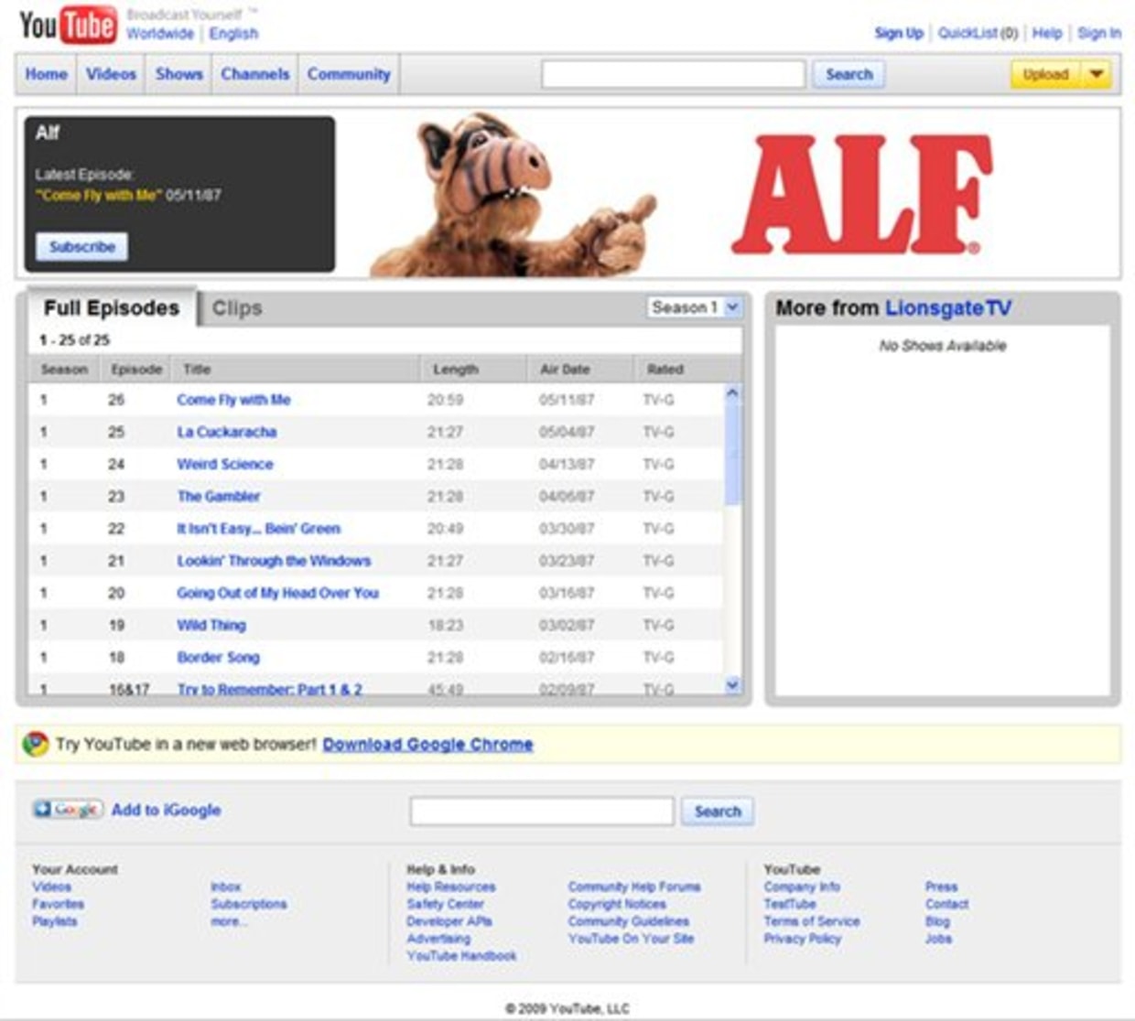
Task: Click the Sign Up link
Action: pyautogui.click(x=899, y=33)
